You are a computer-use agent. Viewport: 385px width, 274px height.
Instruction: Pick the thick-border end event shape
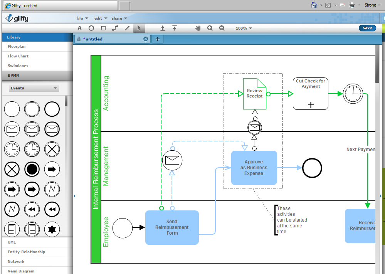coord(52,109)
